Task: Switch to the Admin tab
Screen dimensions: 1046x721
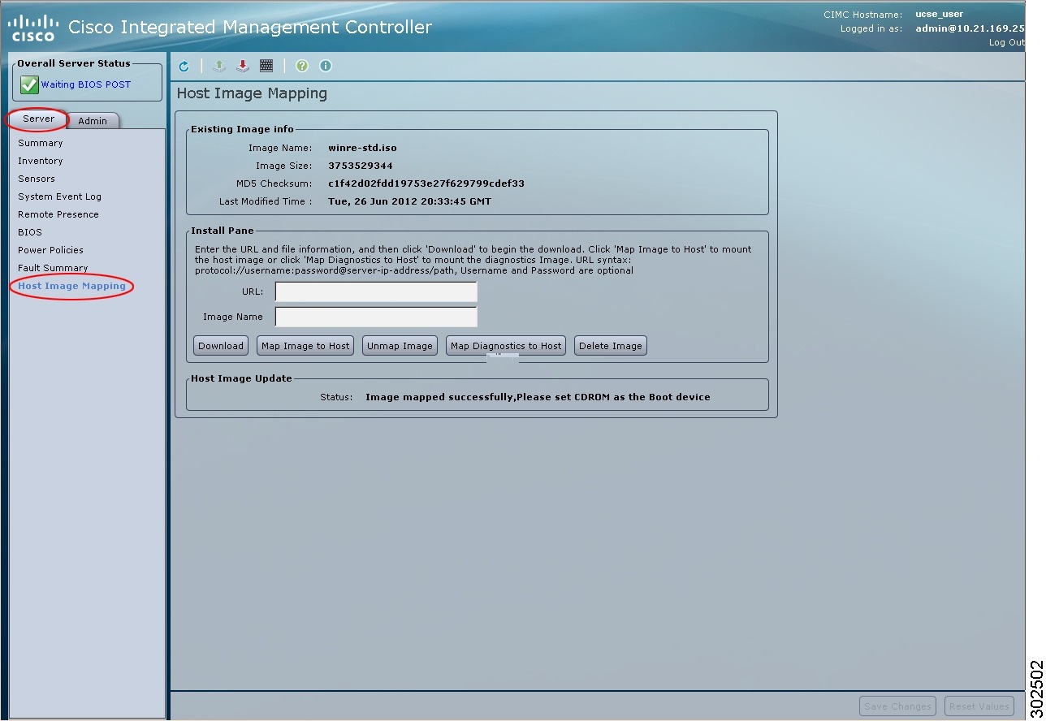Action: click(93, 121)
